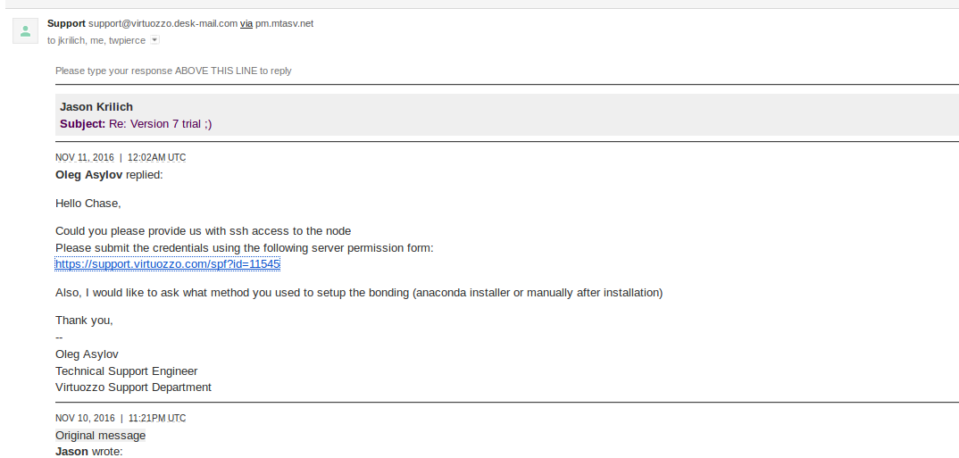Viewport: 959px width, 458px height.
Task: Click the underlined 'via' link
Action: [x=246, y=23]
